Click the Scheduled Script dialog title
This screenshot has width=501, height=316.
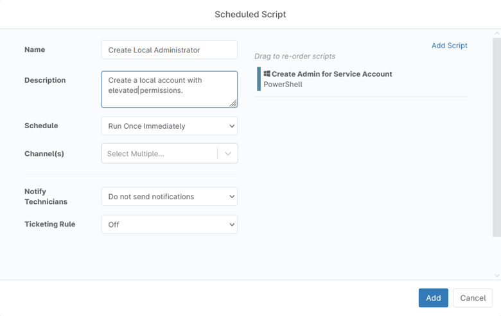pos(251,14)
